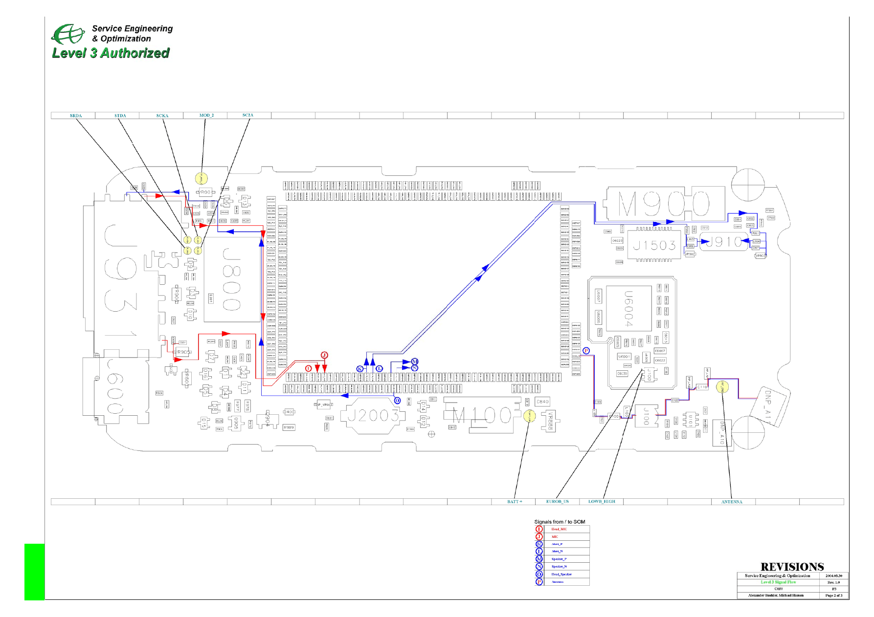Click the SRDA header label
Viewport: 874px width, 617px height.
(76, 116)
